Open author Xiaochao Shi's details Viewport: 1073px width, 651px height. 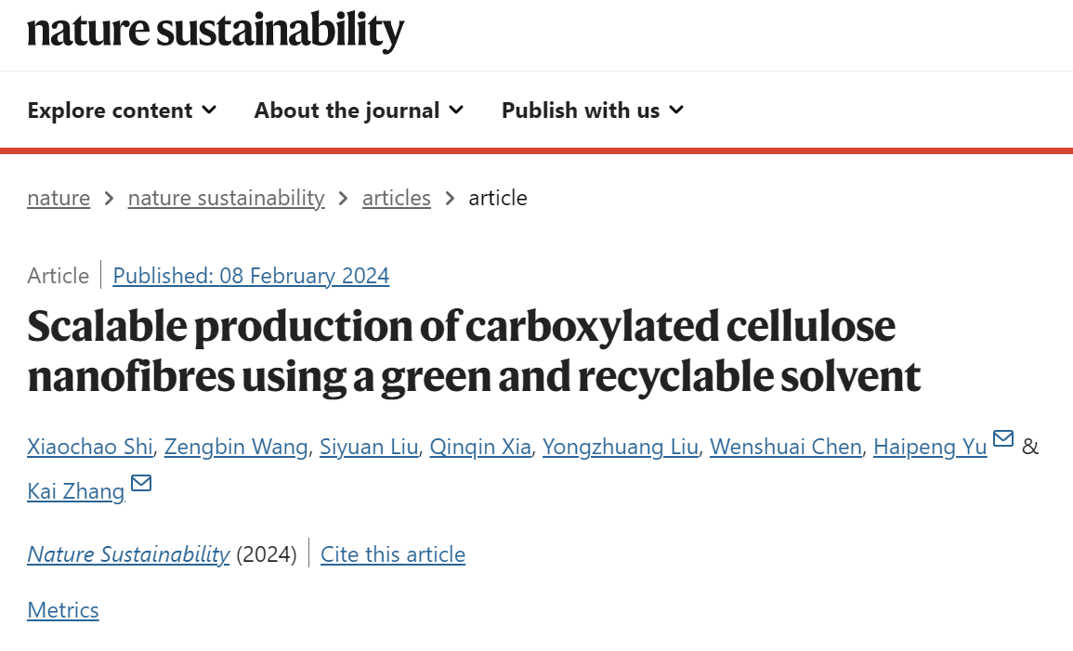point(90,447)
